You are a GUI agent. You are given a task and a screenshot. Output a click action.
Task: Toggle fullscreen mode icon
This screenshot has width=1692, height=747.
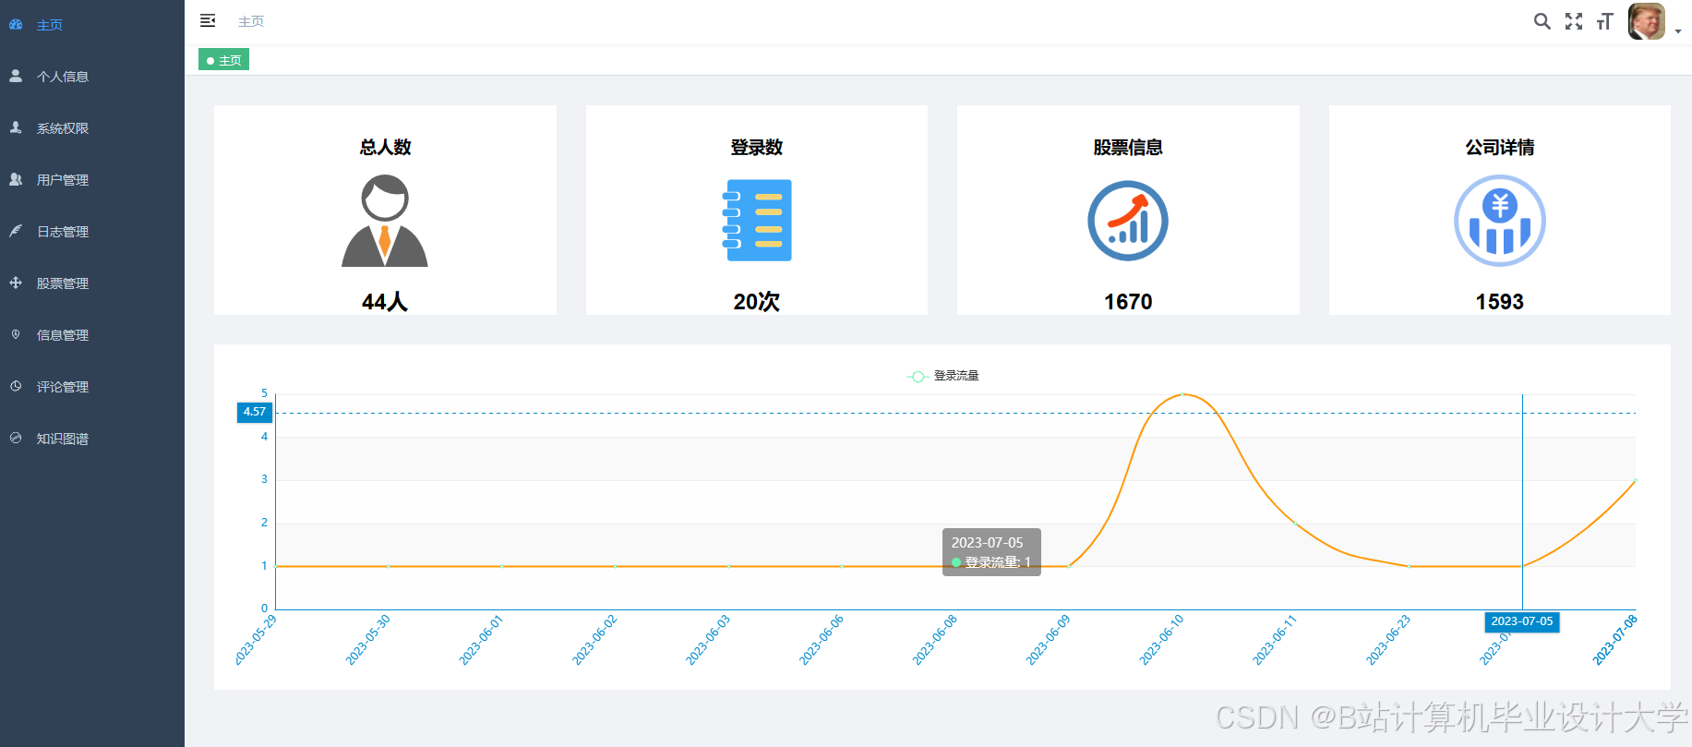pos(1574,21)
